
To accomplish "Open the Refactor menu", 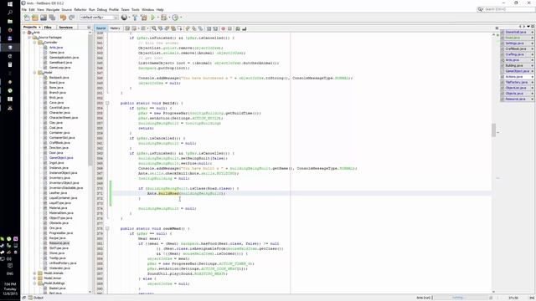I will pyautogui.click(x=80, y=10).
